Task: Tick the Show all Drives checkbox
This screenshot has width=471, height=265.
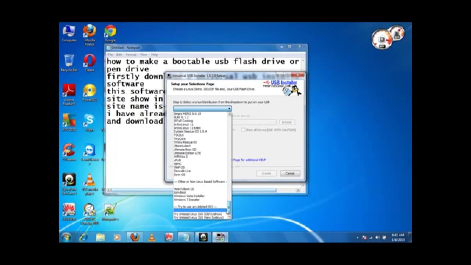Action: click(x=243, y=130)
